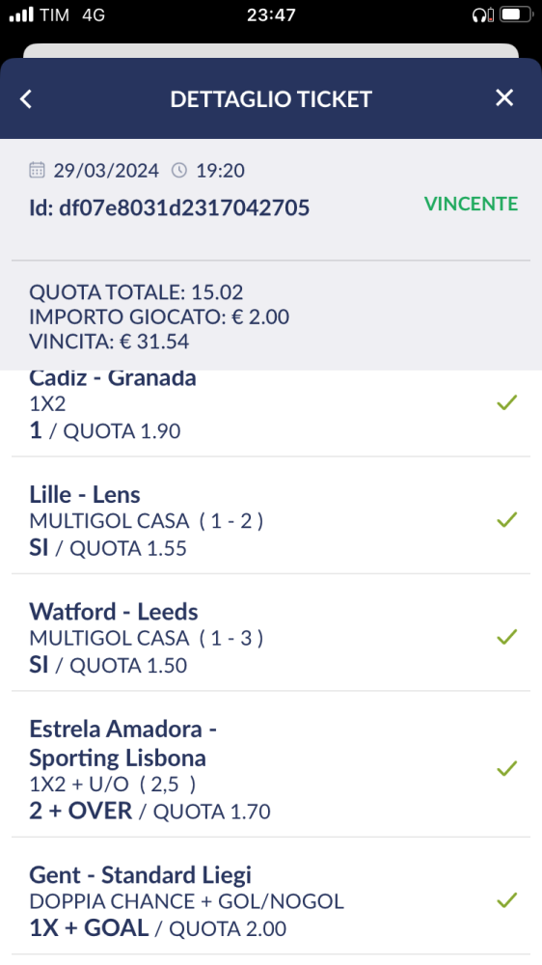Screen dimensions: 542x965
Task: Tap the clock icon beside 19:20
Action: pos(179,170)
